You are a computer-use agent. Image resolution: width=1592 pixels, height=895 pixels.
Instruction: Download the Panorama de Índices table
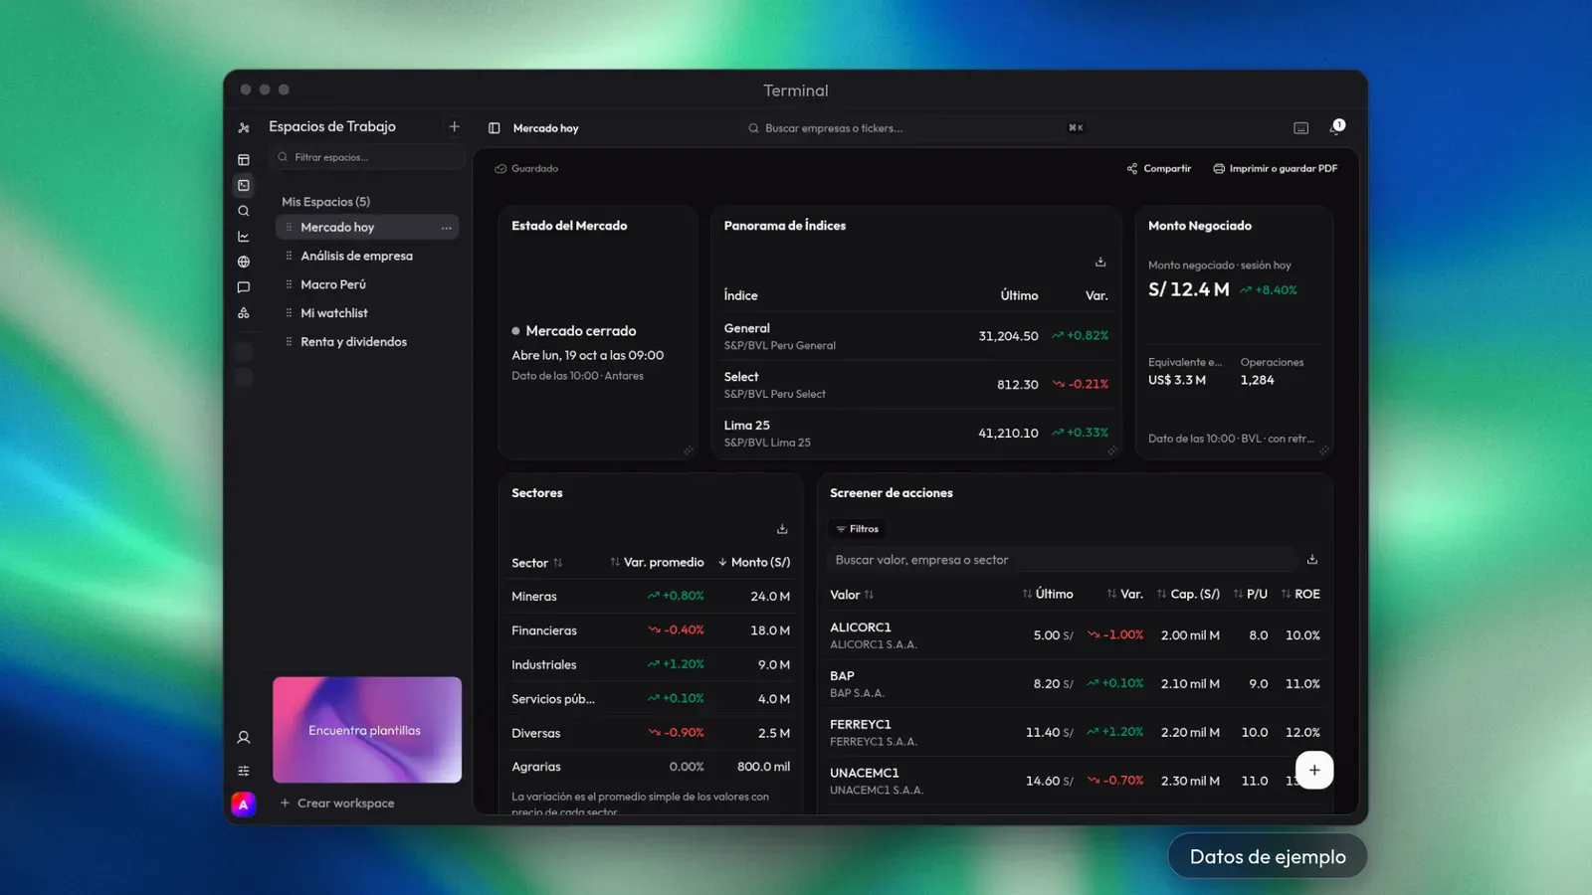[x=1100, y=262]
